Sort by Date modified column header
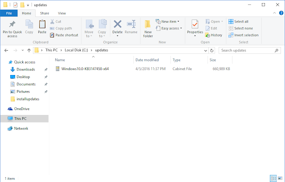This screenshot has height=182, width=285. (147, 60)
